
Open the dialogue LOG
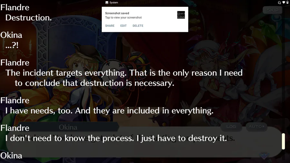231,127
